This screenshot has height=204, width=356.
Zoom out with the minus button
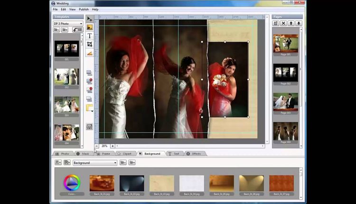[x=96, y=146]
